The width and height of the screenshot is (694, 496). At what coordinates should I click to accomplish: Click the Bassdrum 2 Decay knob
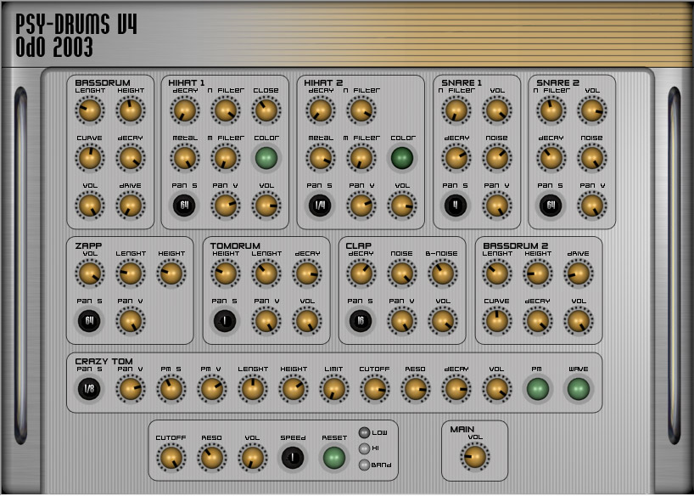pyautogui.click(x=538, y=321)
